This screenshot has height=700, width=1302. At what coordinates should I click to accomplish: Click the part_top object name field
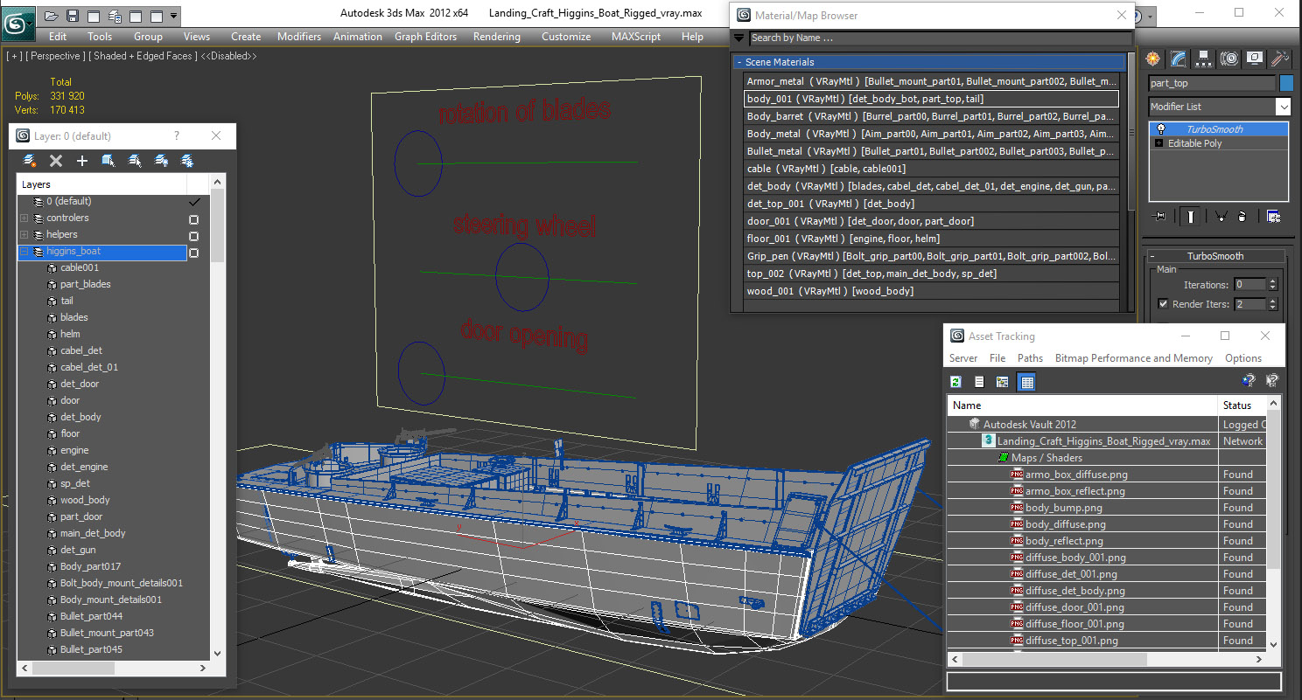(x=1212, y=83)
